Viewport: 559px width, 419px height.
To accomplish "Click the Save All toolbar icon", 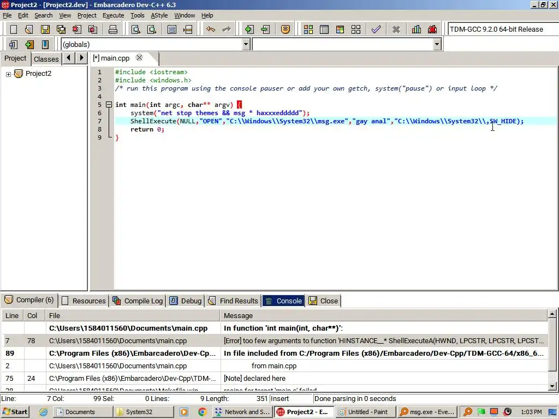I will (61, 29).
